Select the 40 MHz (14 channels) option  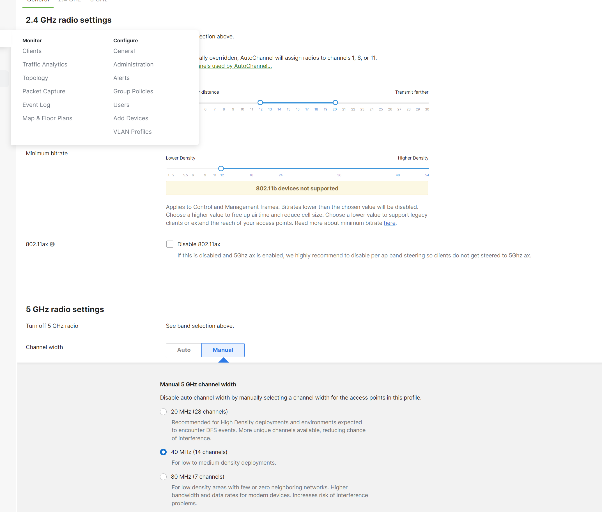click(x=163, y=452)
